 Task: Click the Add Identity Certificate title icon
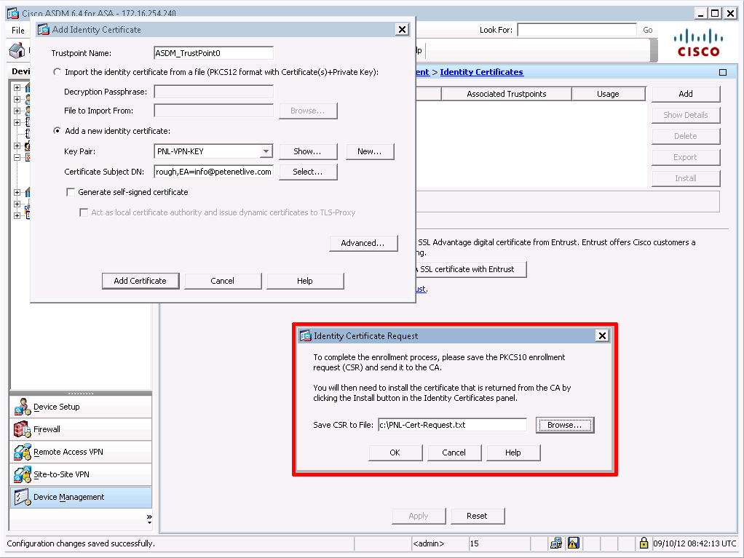tap(44, 30)
